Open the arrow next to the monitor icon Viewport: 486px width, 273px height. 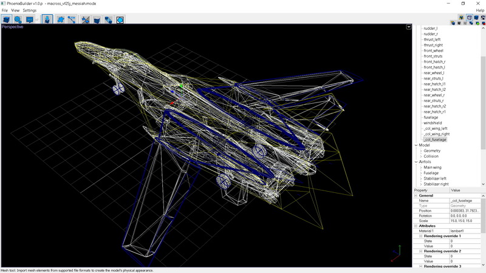click(x=38, y=19)
